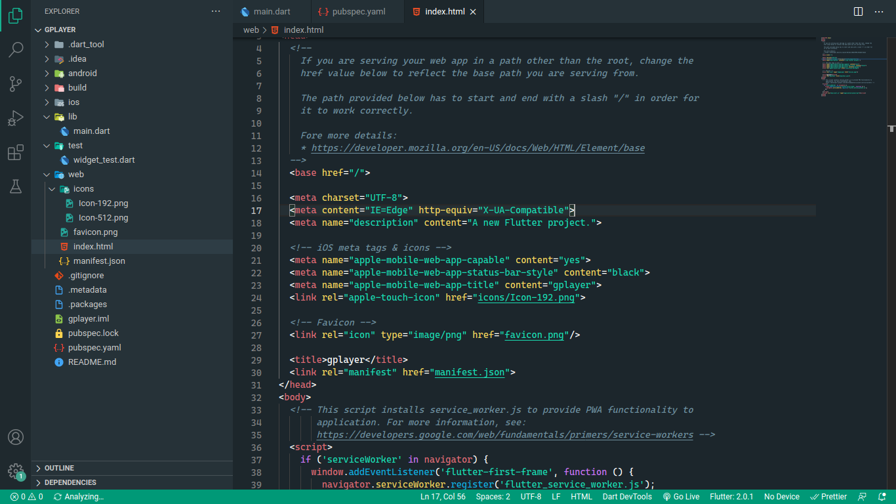This screenshot has width=896, height=504.
Task: Change indentation via Spaces: 2
Action: pos(493,497)
